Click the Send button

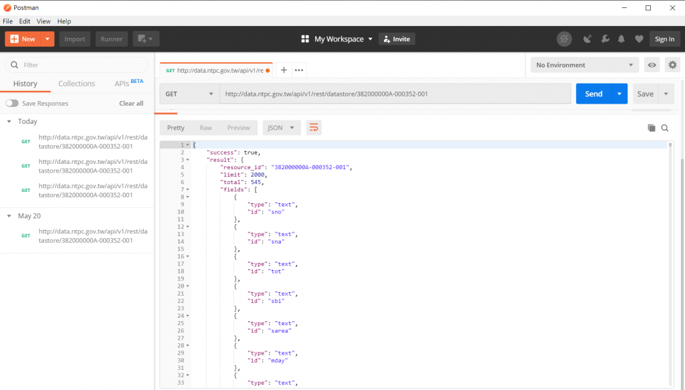click(x=593, y=94)
